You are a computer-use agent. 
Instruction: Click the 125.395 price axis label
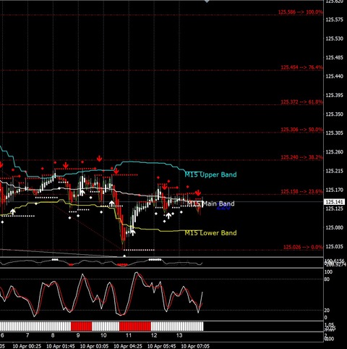click(334, 96)
